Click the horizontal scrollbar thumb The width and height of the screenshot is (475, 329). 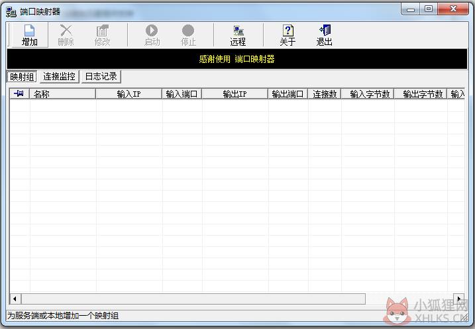(x=193, y=299)
